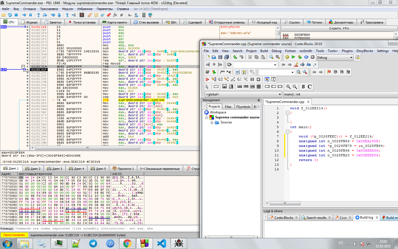The width and height of the screenshot is (398, 249).
Task: Open Chrome from the Windows taskbar
Action: 127,243
